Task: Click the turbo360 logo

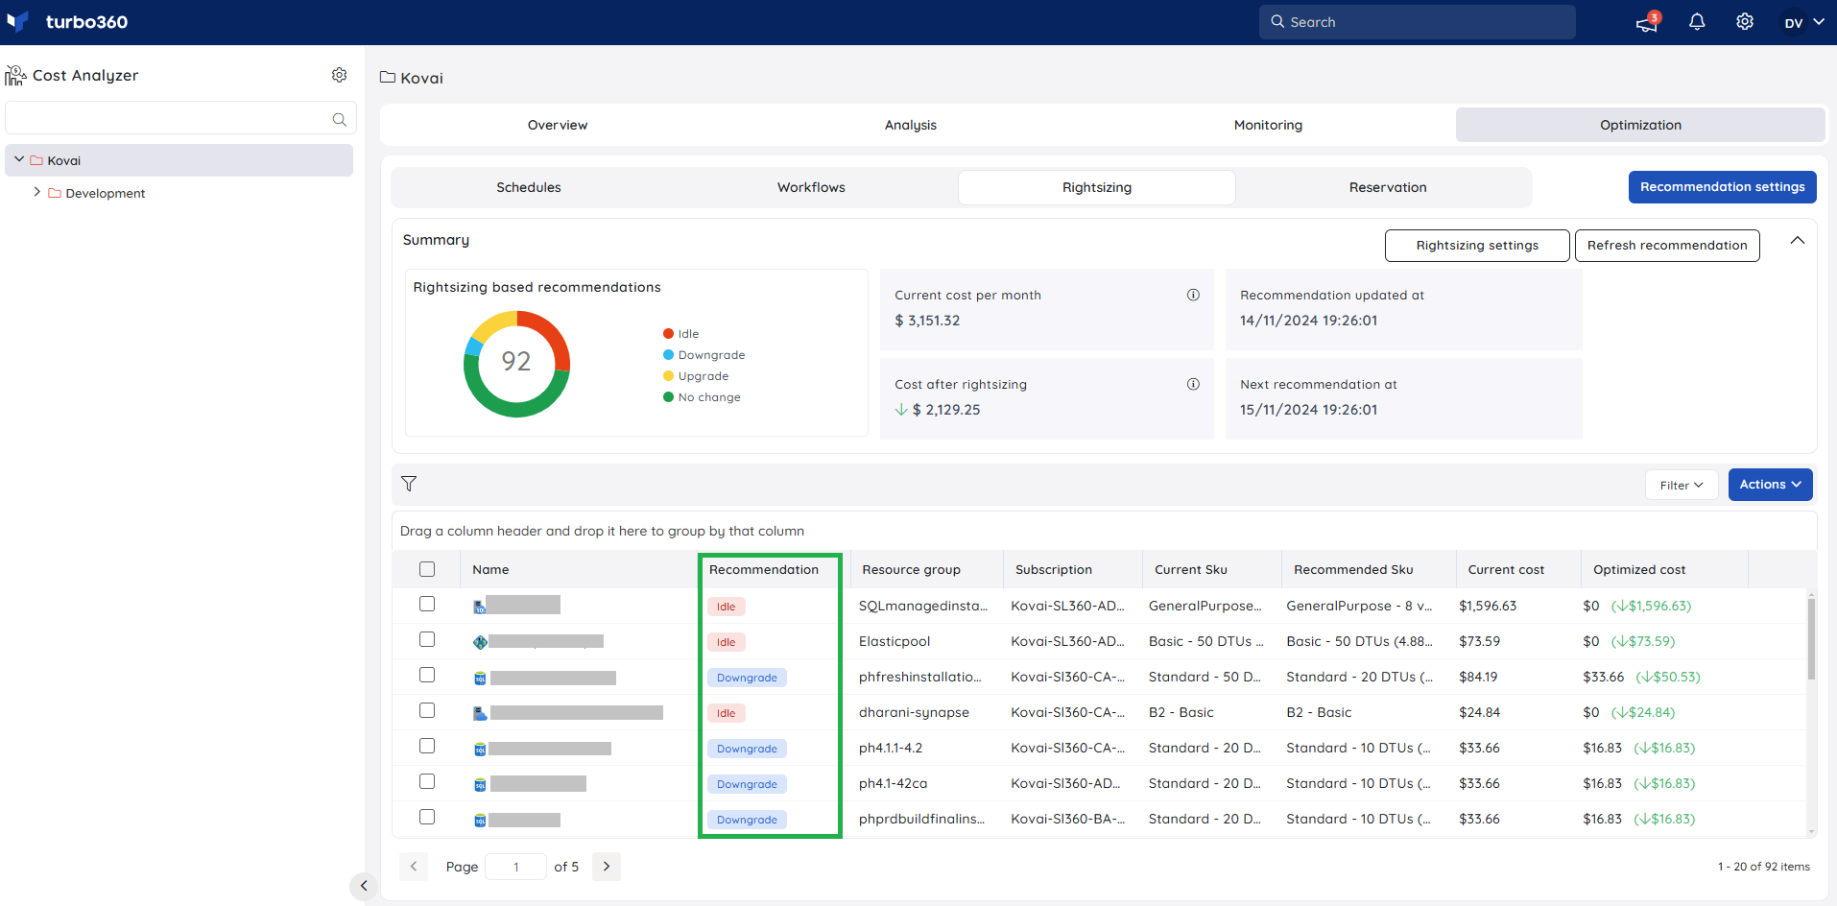Action: [67, 22]
